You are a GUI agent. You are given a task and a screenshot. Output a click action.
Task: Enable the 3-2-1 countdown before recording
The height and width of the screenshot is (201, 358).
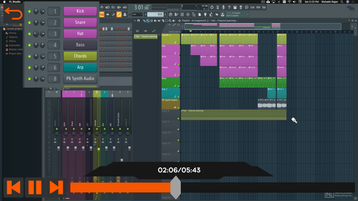(113, 7)
